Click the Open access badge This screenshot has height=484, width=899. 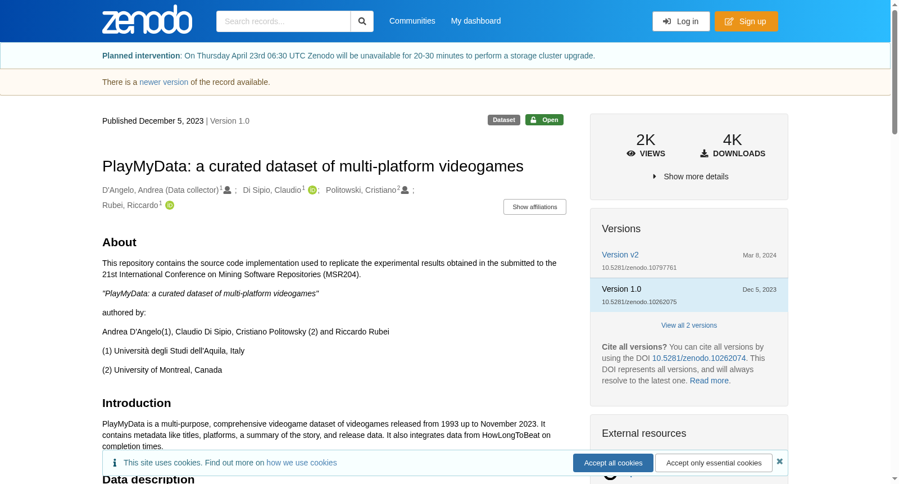544,120
